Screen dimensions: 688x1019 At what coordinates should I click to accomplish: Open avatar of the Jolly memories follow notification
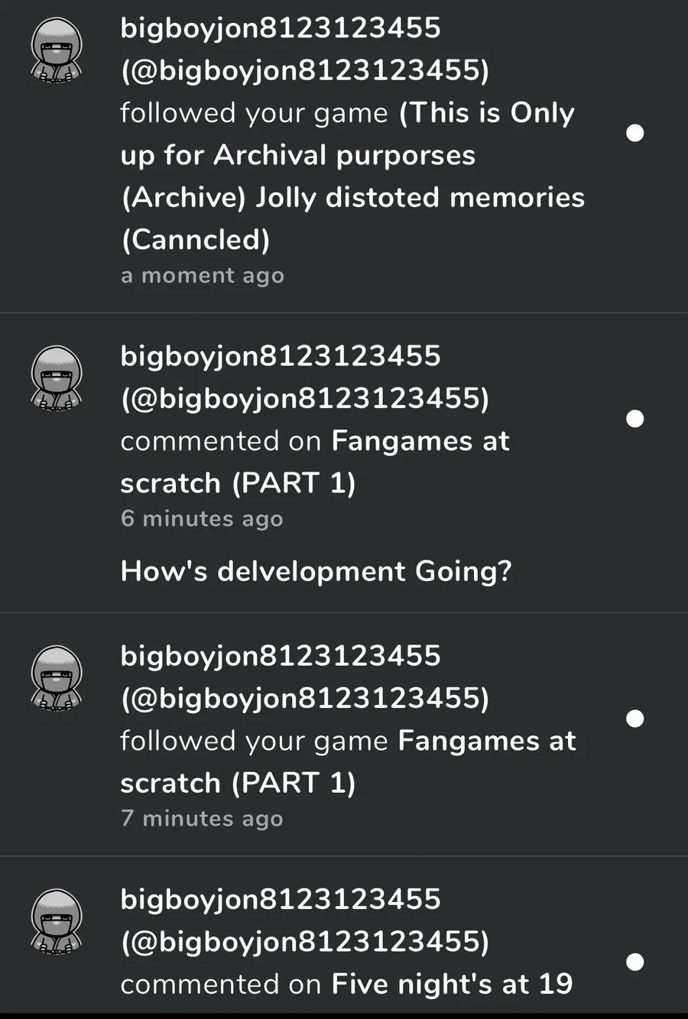[57, 51]
